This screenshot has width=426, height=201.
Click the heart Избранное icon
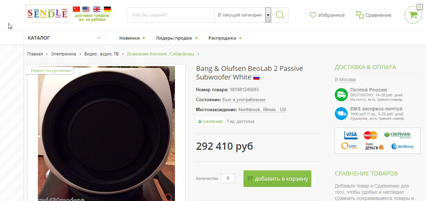tap(313, 15)
